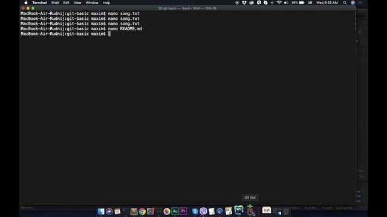The image size is (387, 217).
Task: Open Adobe Audition in the Dock
Action: coord(175,212)
